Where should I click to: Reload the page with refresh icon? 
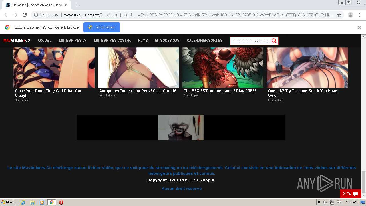pos(25,15)
